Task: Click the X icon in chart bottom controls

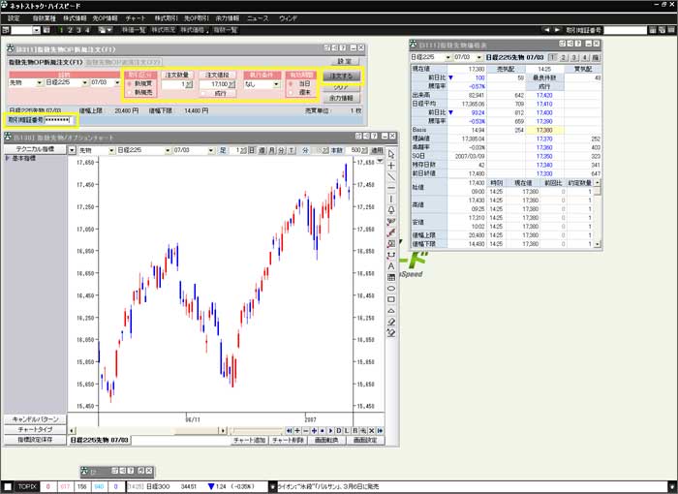Action: click(x=372, y=431)
